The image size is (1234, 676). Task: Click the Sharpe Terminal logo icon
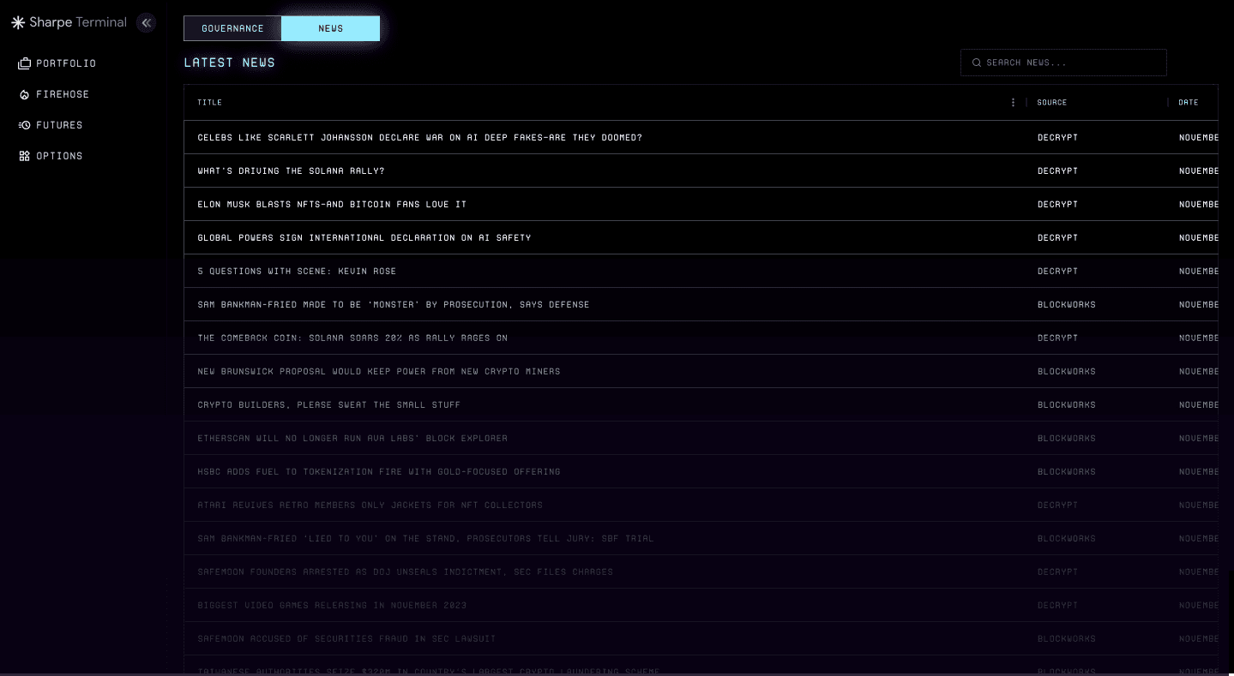(x=18, y=23)
